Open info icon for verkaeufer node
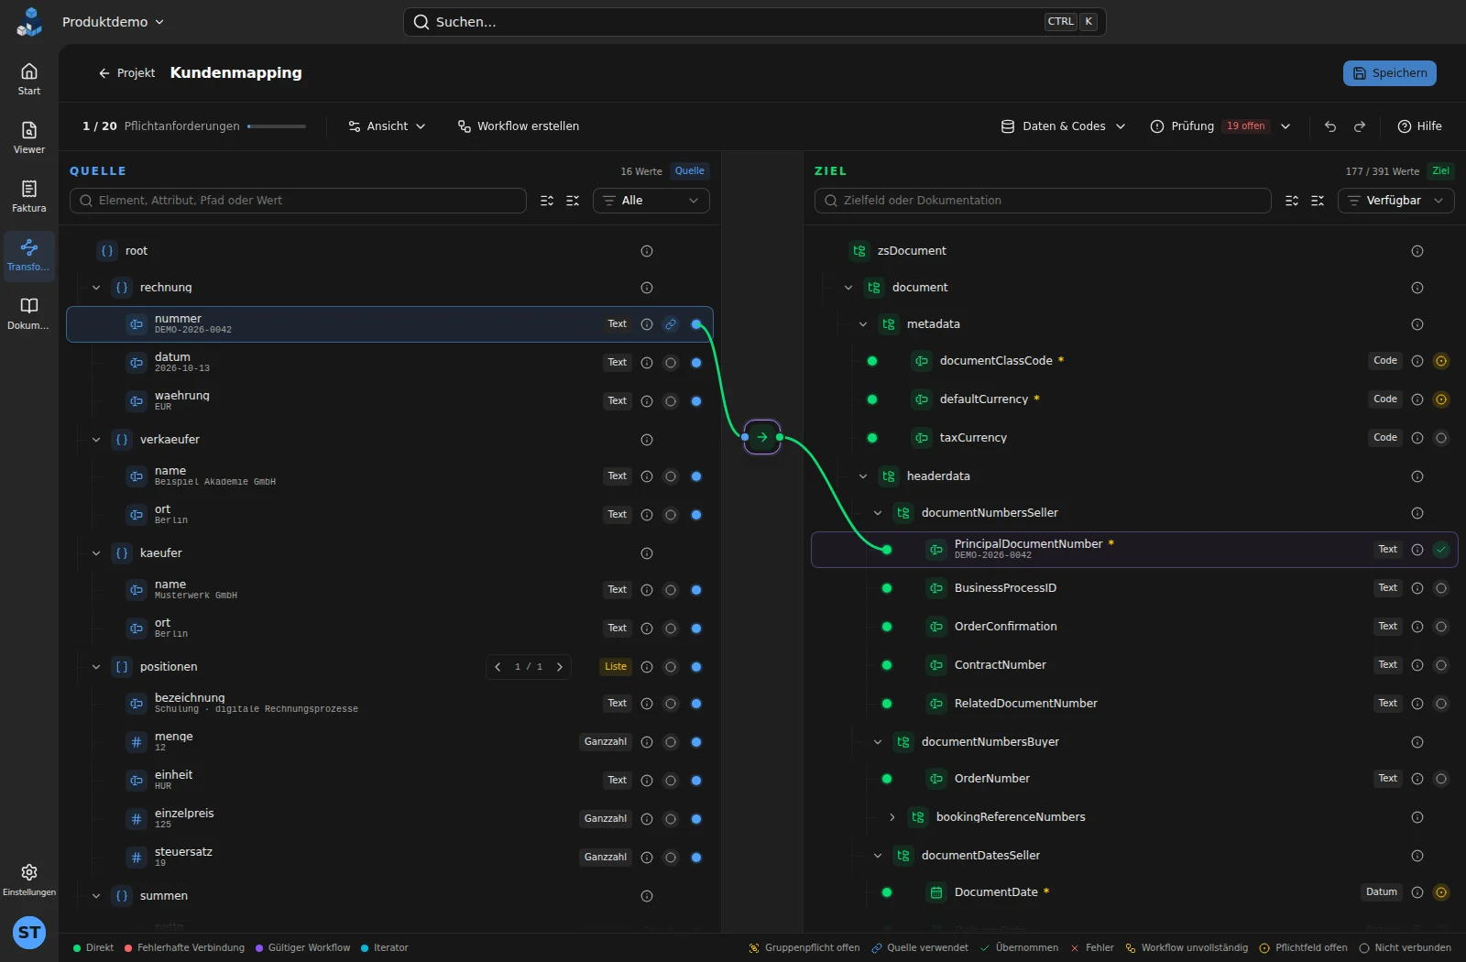The image size is (1466, 962). pos(647,440)
